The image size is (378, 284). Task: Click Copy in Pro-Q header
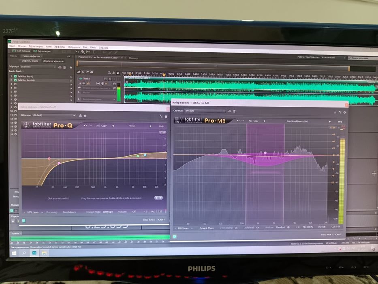(104, 126)
